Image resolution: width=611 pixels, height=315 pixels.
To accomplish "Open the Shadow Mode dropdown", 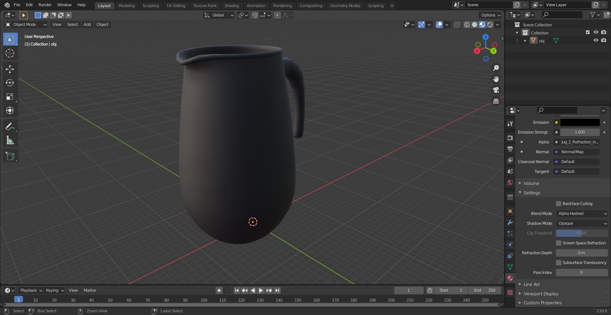I will coord(582,223).
